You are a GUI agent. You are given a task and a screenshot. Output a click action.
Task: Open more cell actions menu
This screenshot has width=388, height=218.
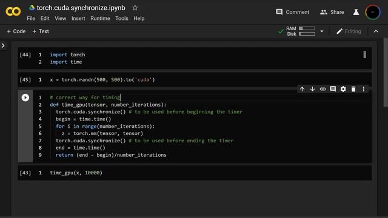point(364,89)
